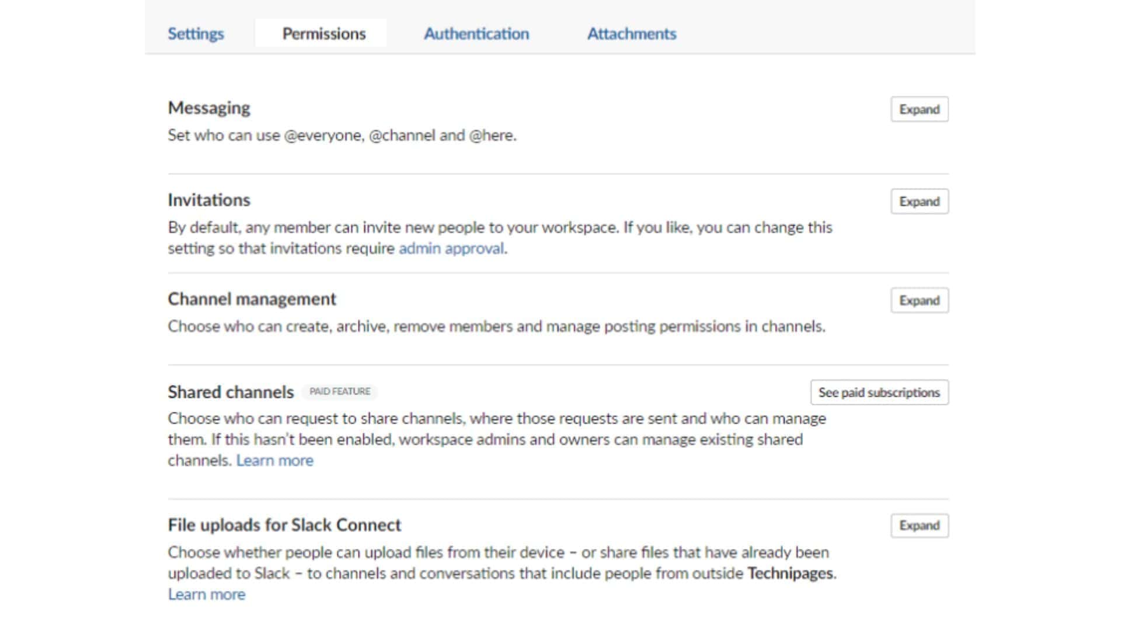Click the See paid subscriptions button

click(879, 392)
